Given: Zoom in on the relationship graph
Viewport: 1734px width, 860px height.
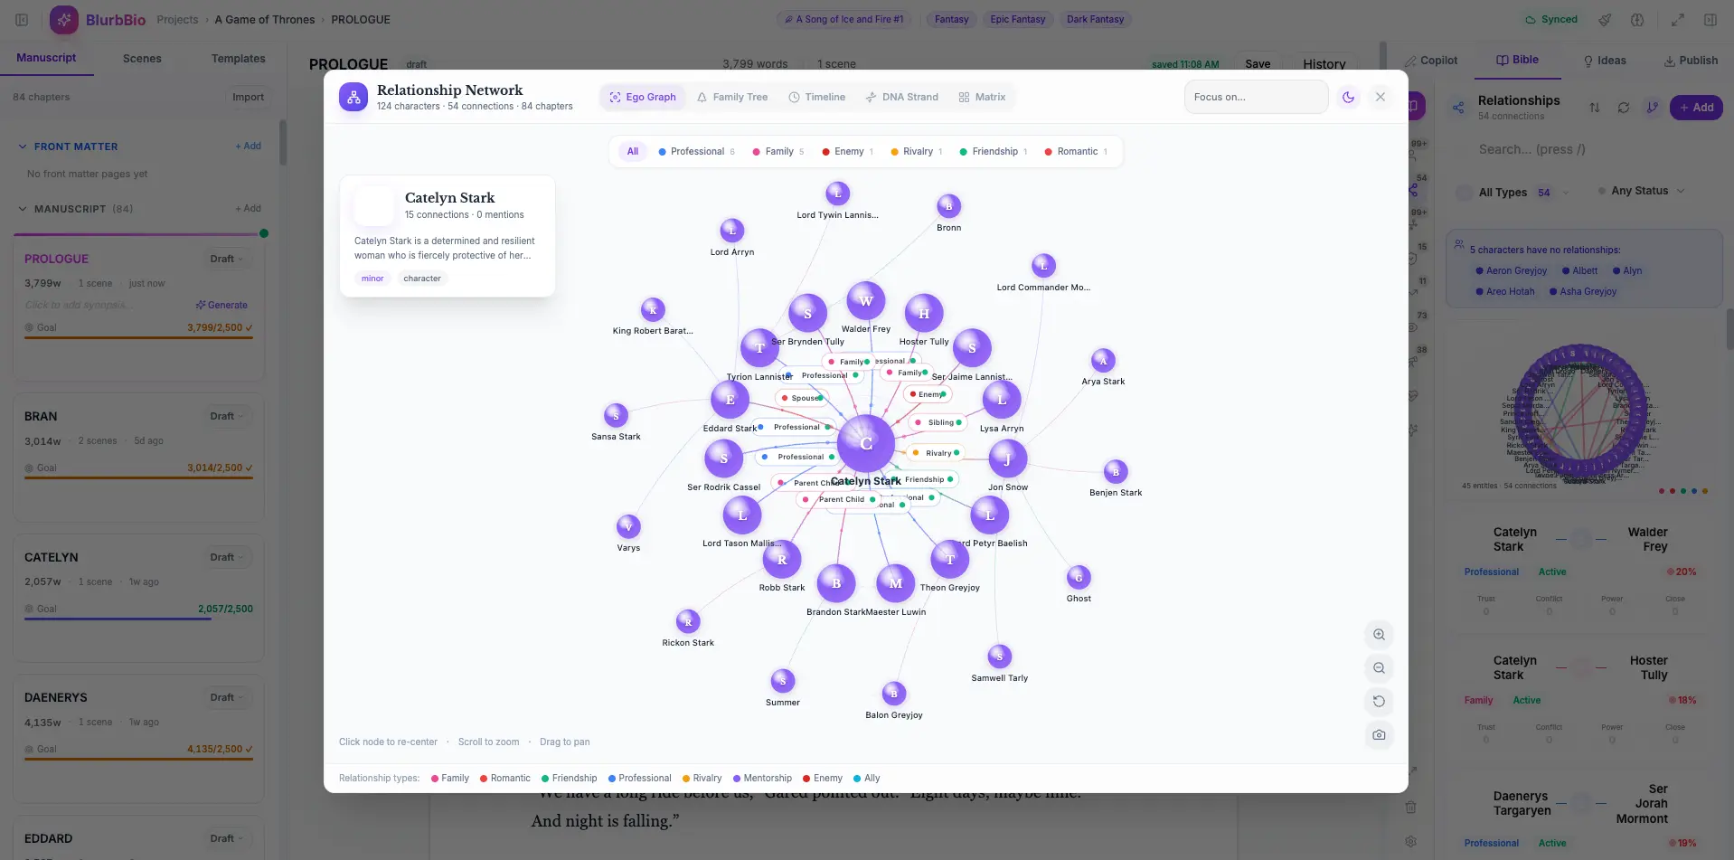Looking at the screenshot, I should 1379,635.
